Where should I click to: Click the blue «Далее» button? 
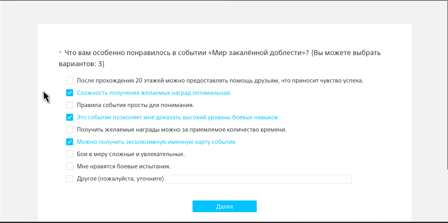click(225, 207)
